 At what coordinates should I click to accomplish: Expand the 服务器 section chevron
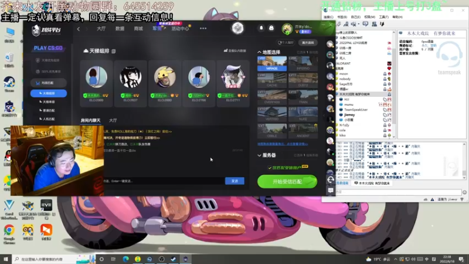tap(259, 155)
